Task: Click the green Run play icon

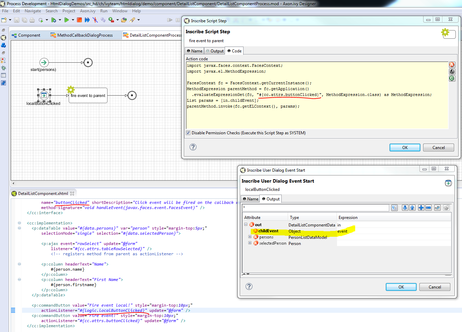Action: [66, 20]
